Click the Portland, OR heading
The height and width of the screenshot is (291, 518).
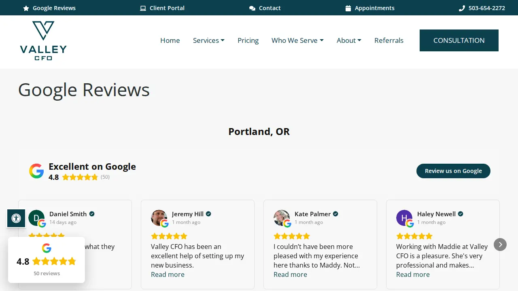pyautogui.click(x=259, y=131)
